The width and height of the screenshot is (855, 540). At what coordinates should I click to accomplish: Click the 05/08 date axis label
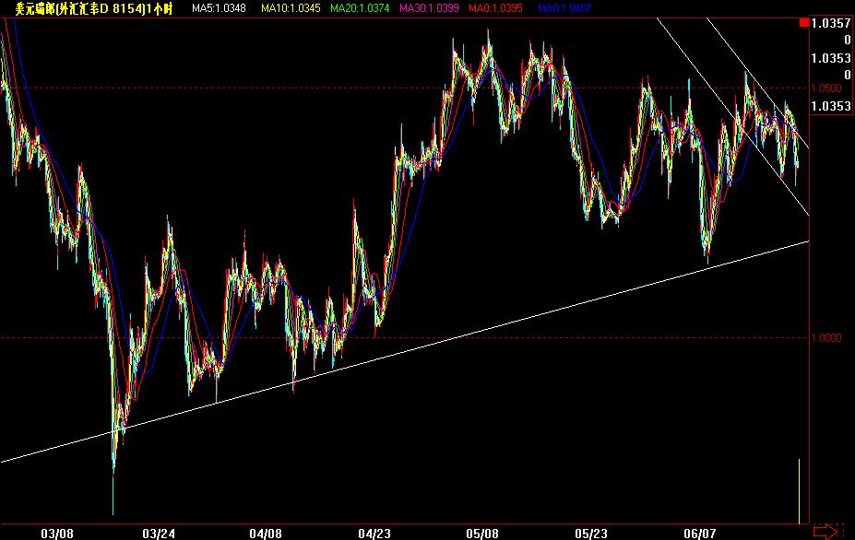click(x=482, y=534)
